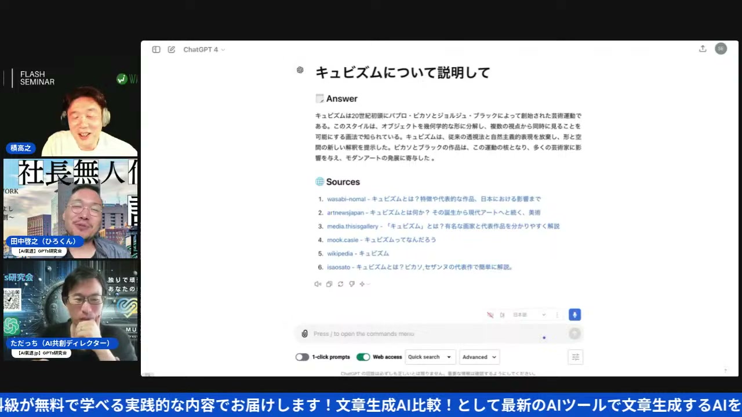The image size is (742, 417).
Task: Disable the Web access toggle
Action: point(363,357)
